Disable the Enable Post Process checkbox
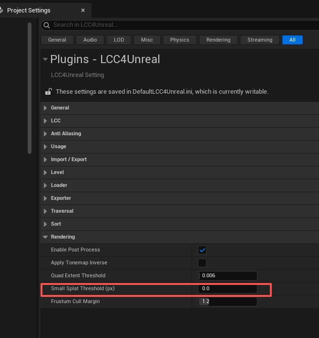 (202, 250)
